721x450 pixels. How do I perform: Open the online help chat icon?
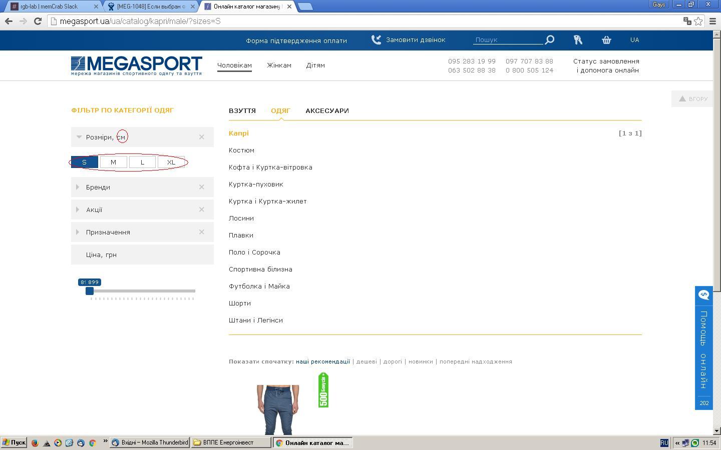pos(703,294)
